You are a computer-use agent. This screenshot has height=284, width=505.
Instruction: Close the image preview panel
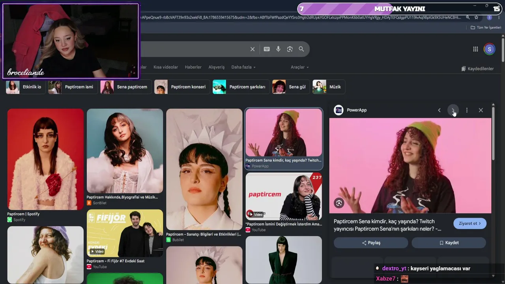(x=481, y=110)
